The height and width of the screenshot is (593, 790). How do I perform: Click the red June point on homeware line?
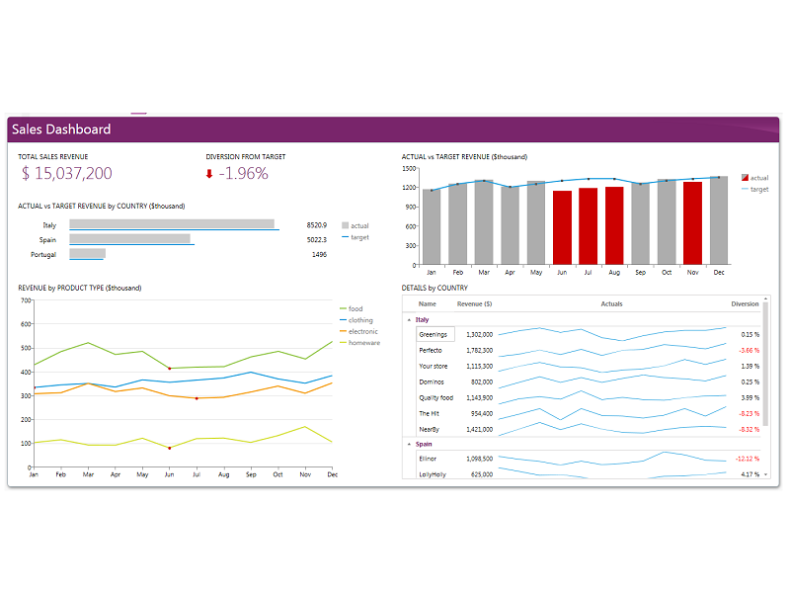pos(170,448)
